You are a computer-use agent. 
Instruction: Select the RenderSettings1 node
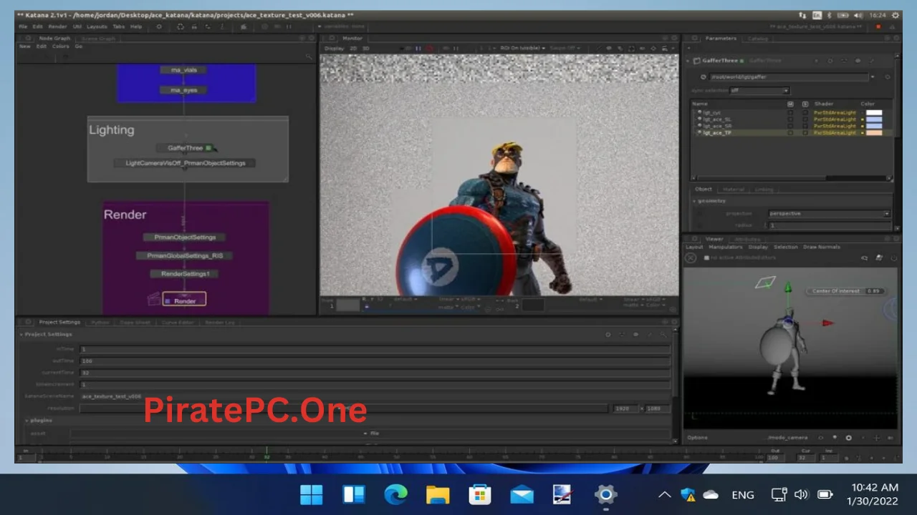[185, 274]
